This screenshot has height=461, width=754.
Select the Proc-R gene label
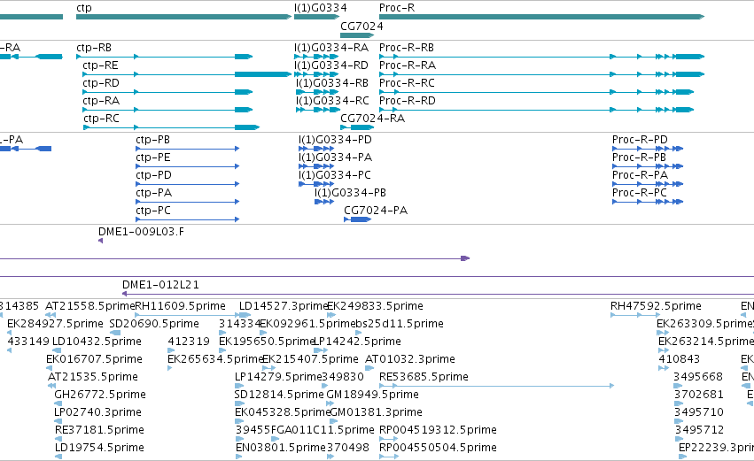tap(397, 8)
